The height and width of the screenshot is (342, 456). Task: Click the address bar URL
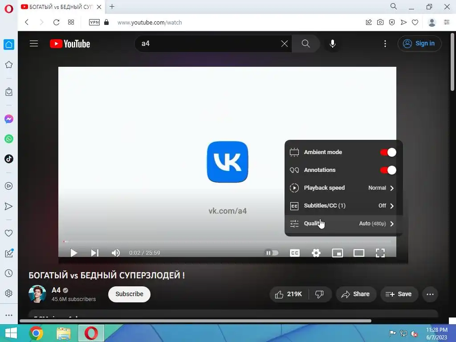(x=150, y=22)
